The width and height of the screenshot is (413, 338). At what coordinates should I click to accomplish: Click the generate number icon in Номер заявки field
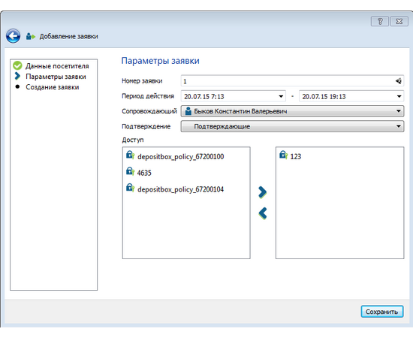tap(398, 81)
